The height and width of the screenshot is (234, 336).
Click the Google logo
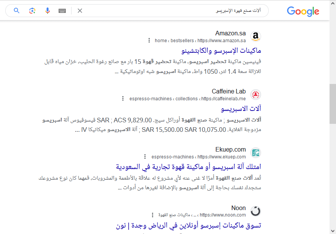(303, 11)
